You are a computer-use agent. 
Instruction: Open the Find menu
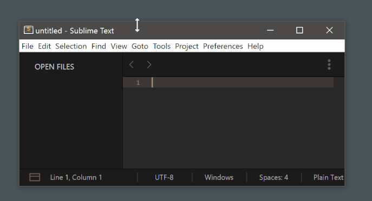point(99,46)
